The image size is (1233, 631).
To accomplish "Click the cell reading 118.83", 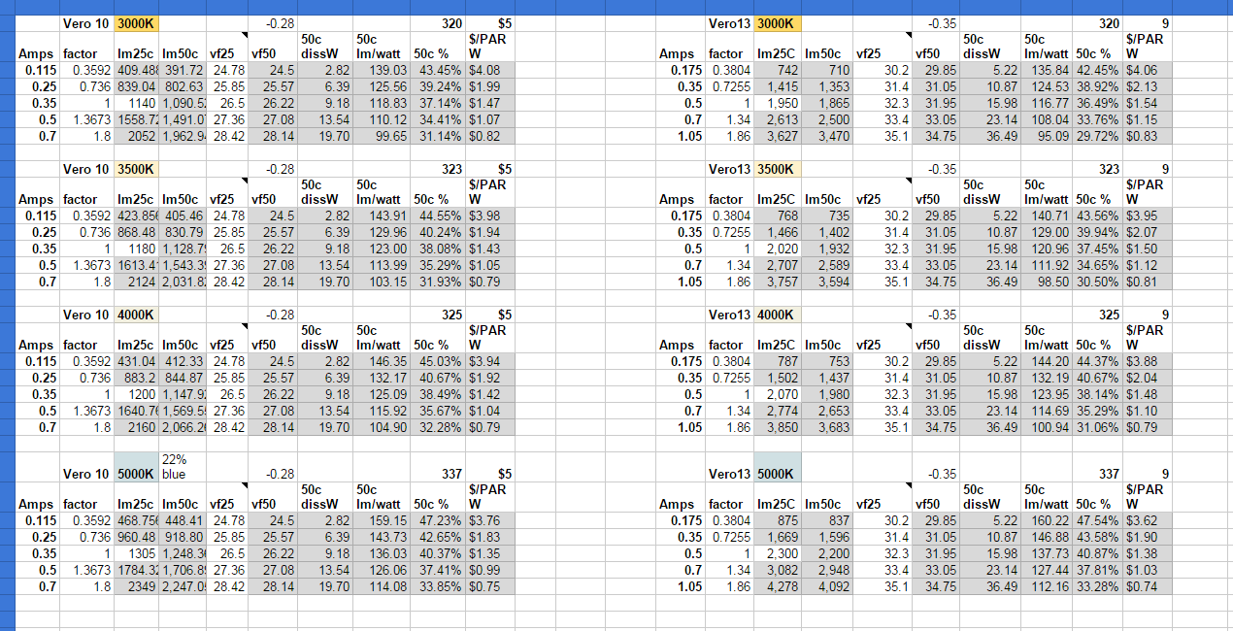I will [x=382, y=103].
